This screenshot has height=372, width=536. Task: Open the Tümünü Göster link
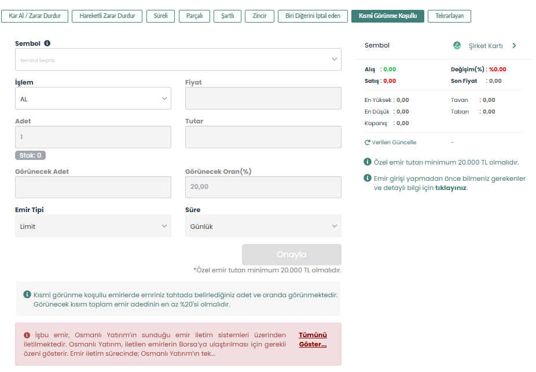pos(313,340)
